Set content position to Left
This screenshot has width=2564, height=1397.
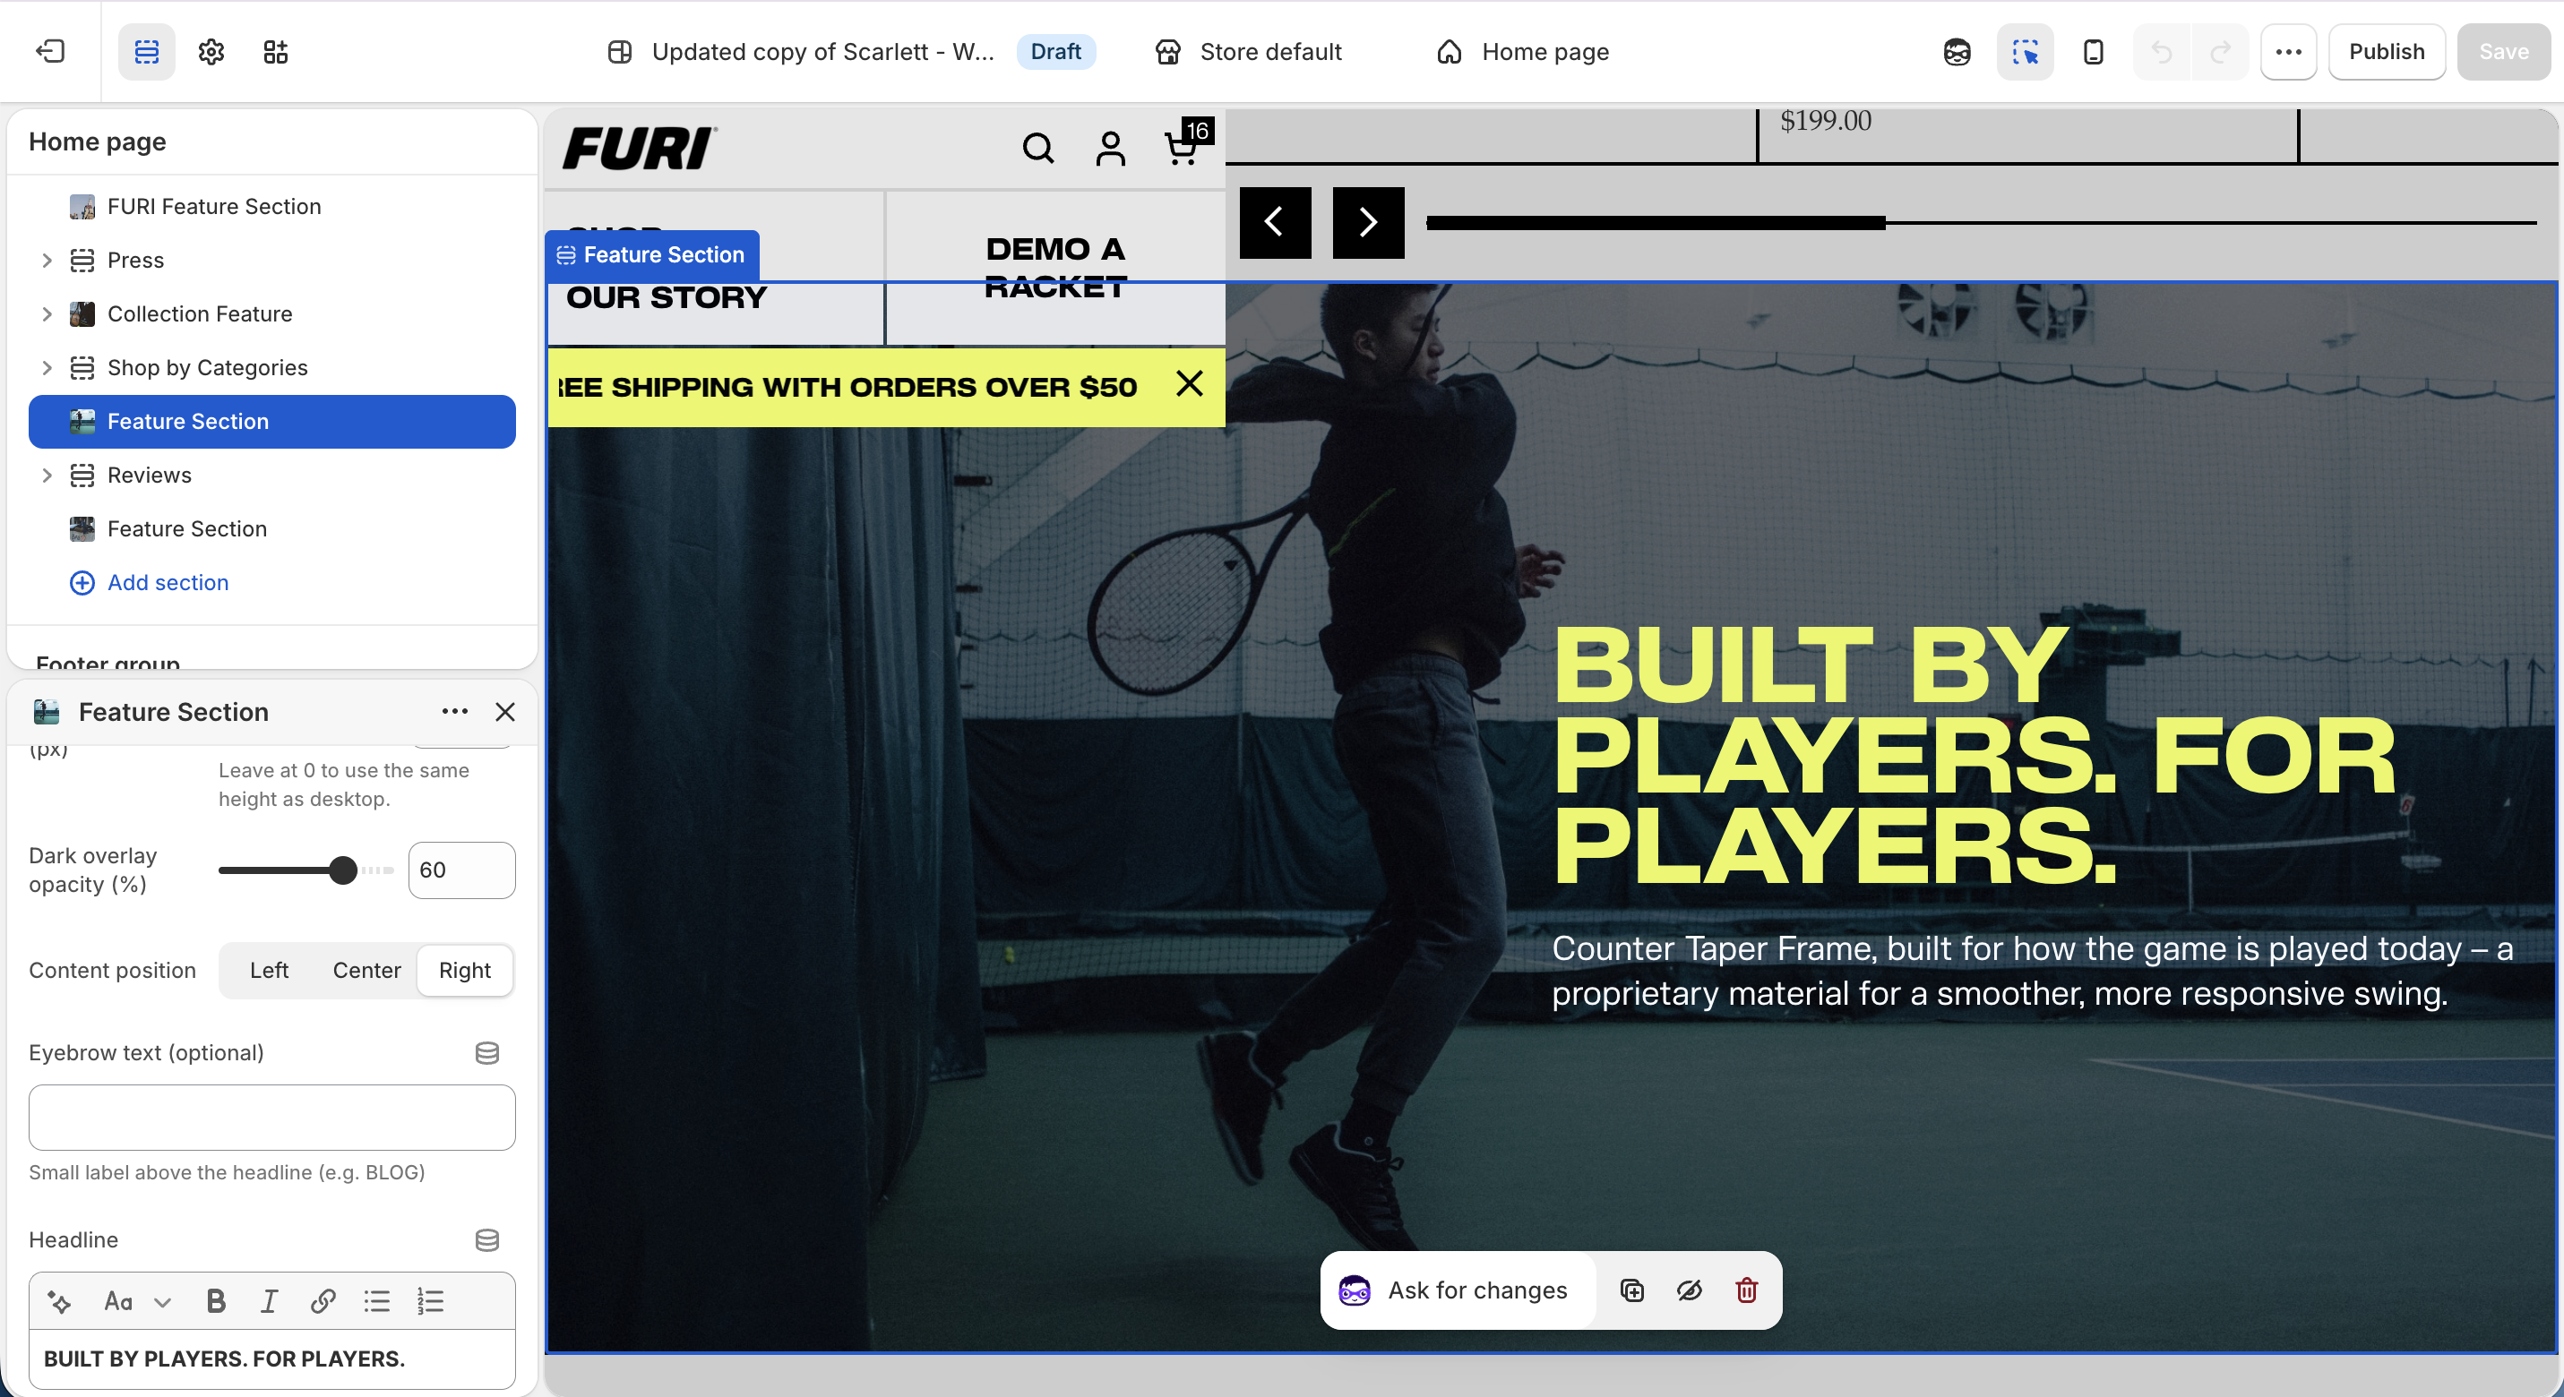pyautogui.click(x=269, y=970)
